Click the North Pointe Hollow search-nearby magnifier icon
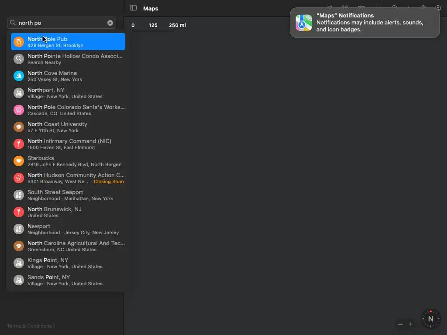Viewport: 447px width, 335px height. [19, 59]
